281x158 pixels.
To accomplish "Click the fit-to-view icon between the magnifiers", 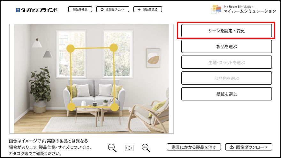I will [129, 148].
